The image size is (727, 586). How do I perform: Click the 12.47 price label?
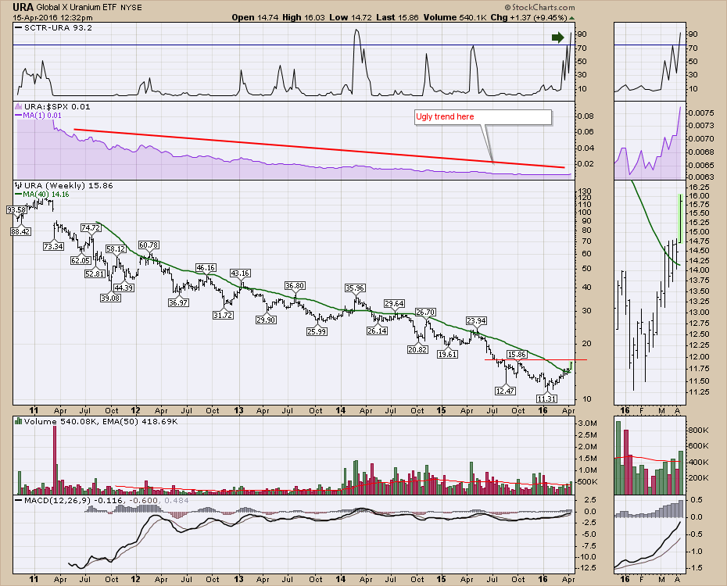point(505,391)
